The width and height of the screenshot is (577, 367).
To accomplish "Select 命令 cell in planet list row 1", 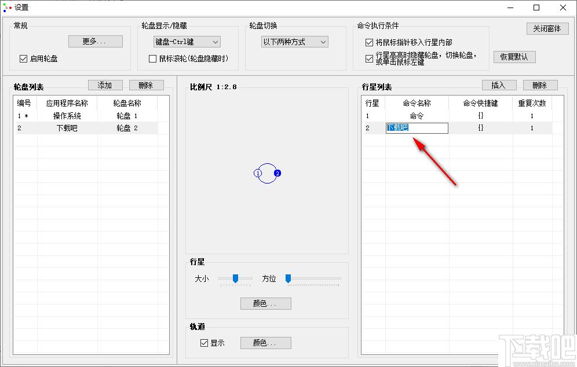I will (417, 116).
